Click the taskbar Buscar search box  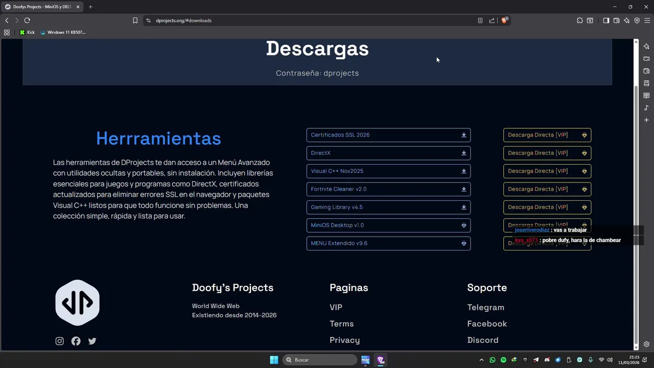[x=319, y=360]
